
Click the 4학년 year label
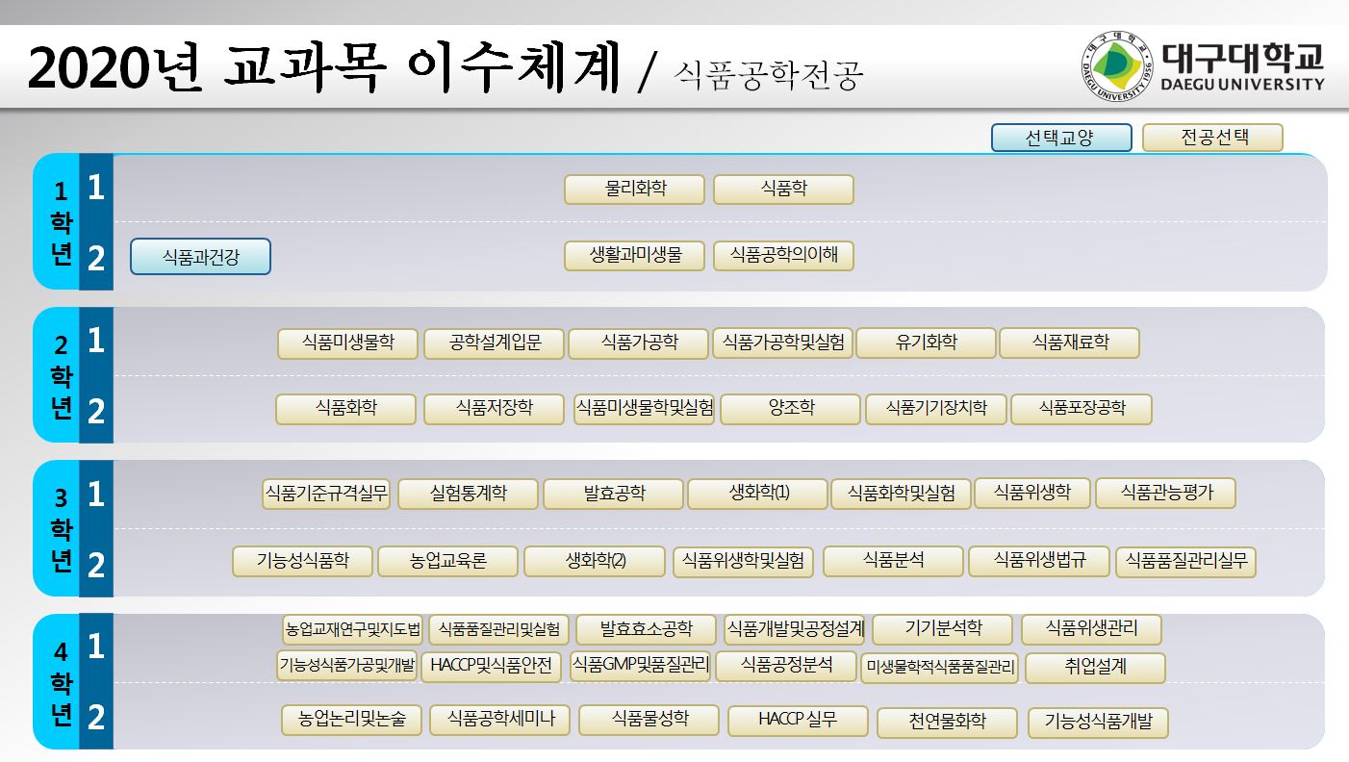(x=61, y=683)
